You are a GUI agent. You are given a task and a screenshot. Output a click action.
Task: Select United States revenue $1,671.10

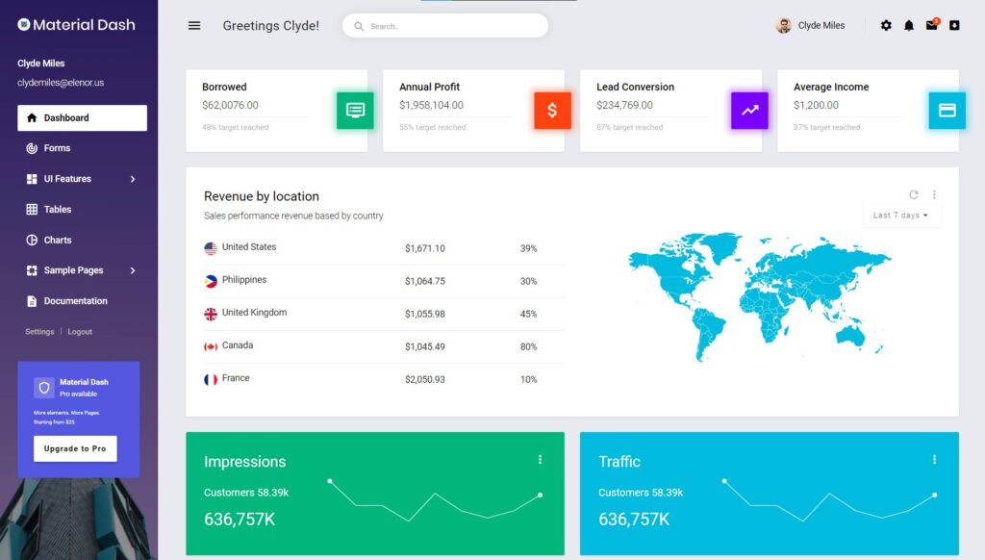click(x=424, y=248)
